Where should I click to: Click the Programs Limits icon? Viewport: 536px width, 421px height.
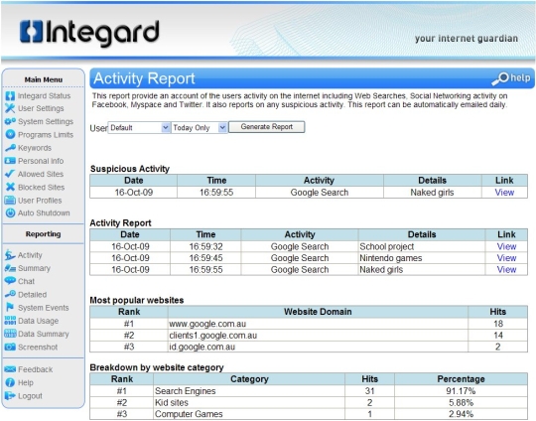point(10,134)
